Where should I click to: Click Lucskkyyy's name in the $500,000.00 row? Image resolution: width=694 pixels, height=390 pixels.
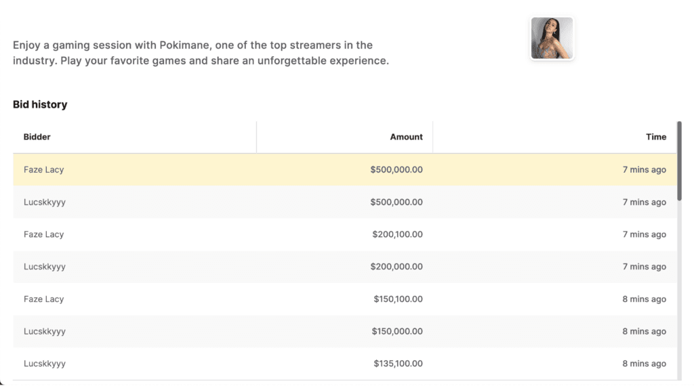tap(45, 202)
